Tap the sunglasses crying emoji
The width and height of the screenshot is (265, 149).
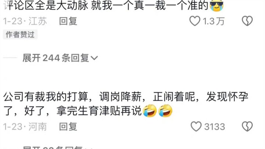(x=216, y=6)
